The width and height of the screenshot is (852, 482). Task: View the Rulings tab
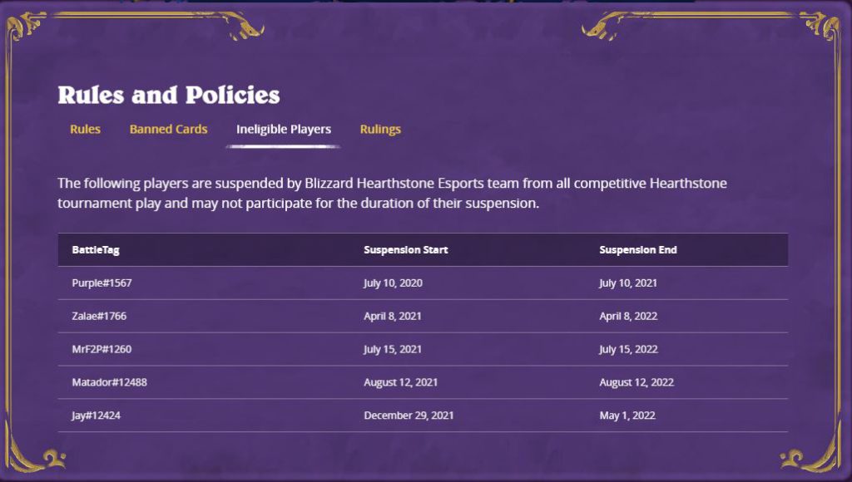379,129
